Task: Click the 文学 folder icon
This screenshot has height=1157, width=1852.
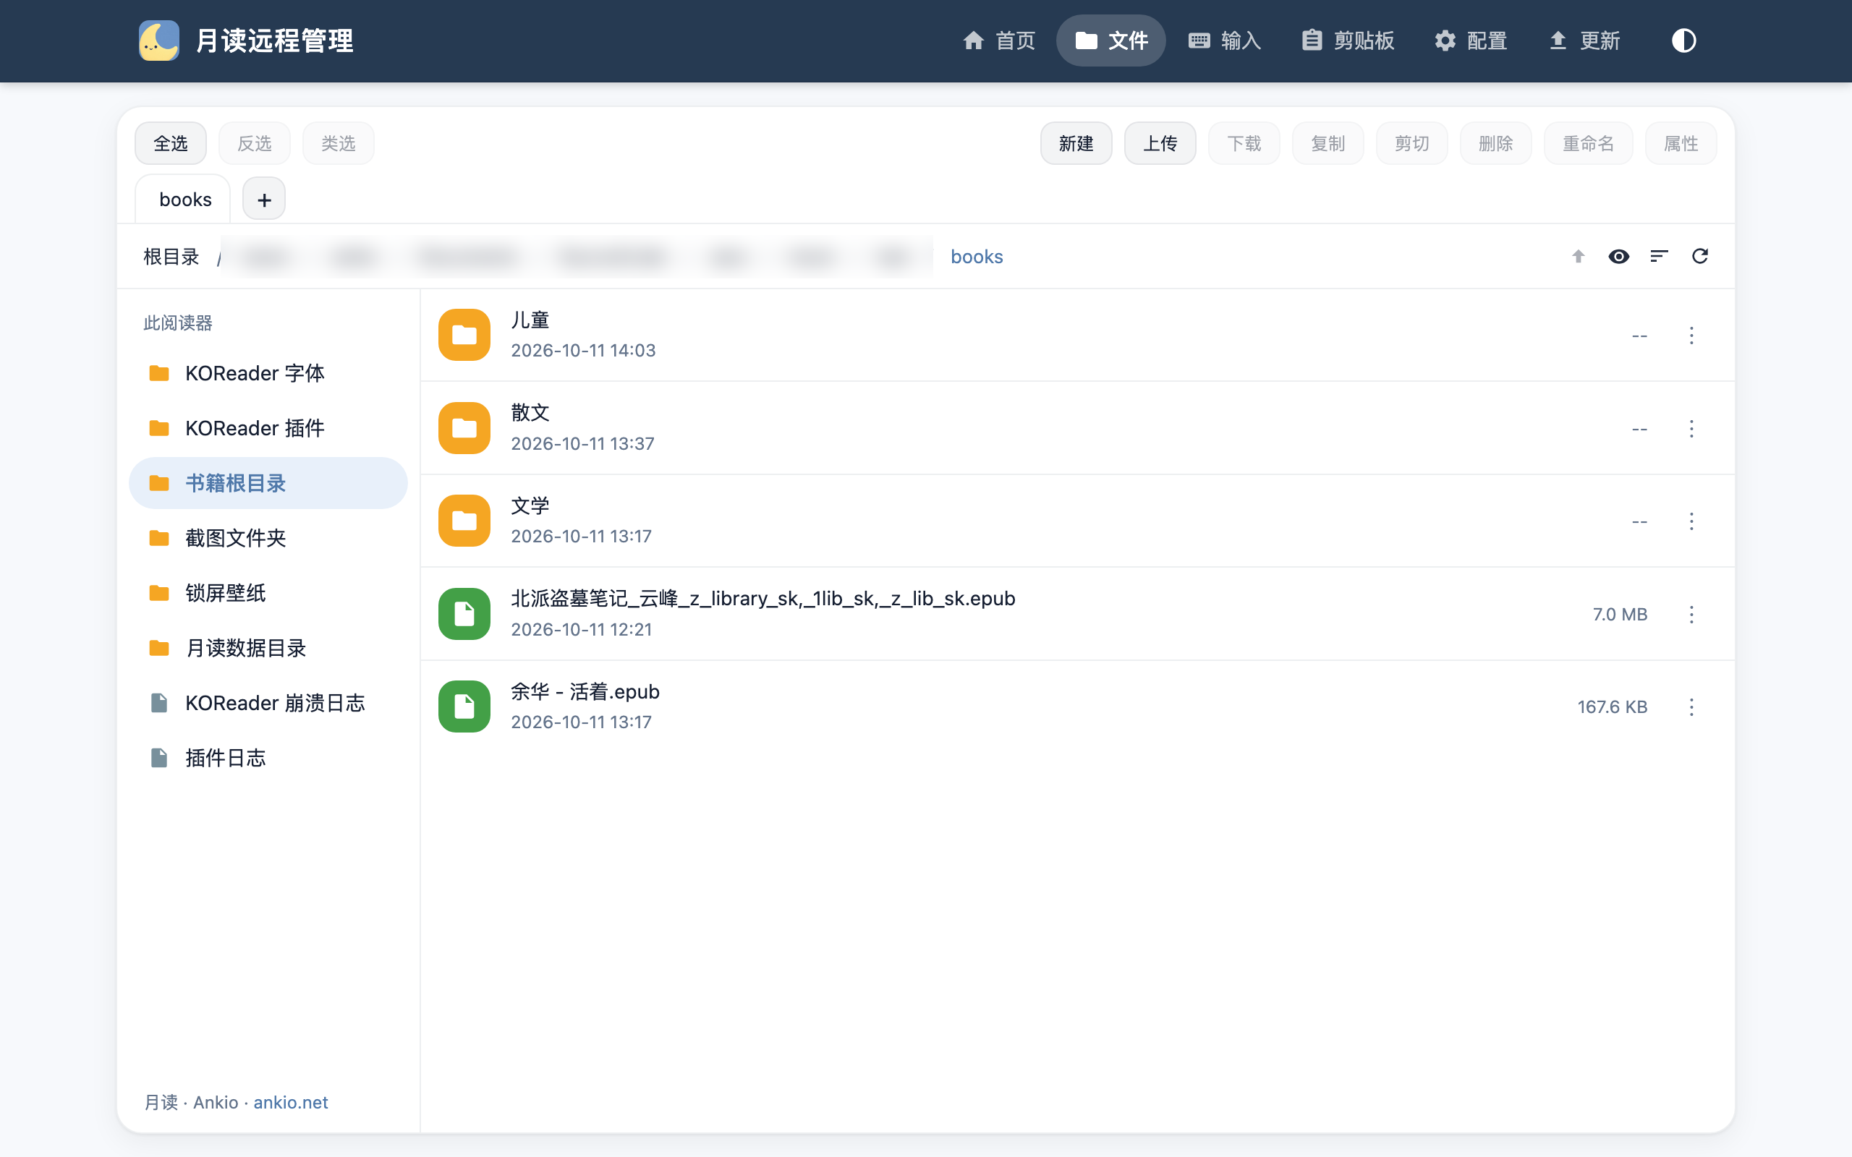Action: (x=464, y=521)
